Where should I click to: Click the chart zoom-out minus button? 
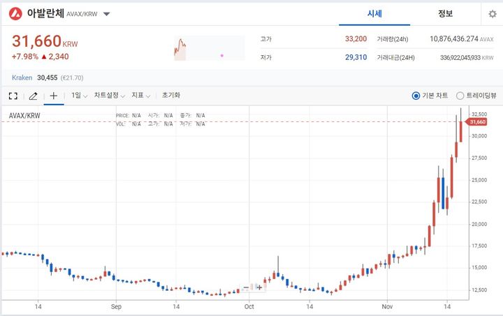(246, 287)
